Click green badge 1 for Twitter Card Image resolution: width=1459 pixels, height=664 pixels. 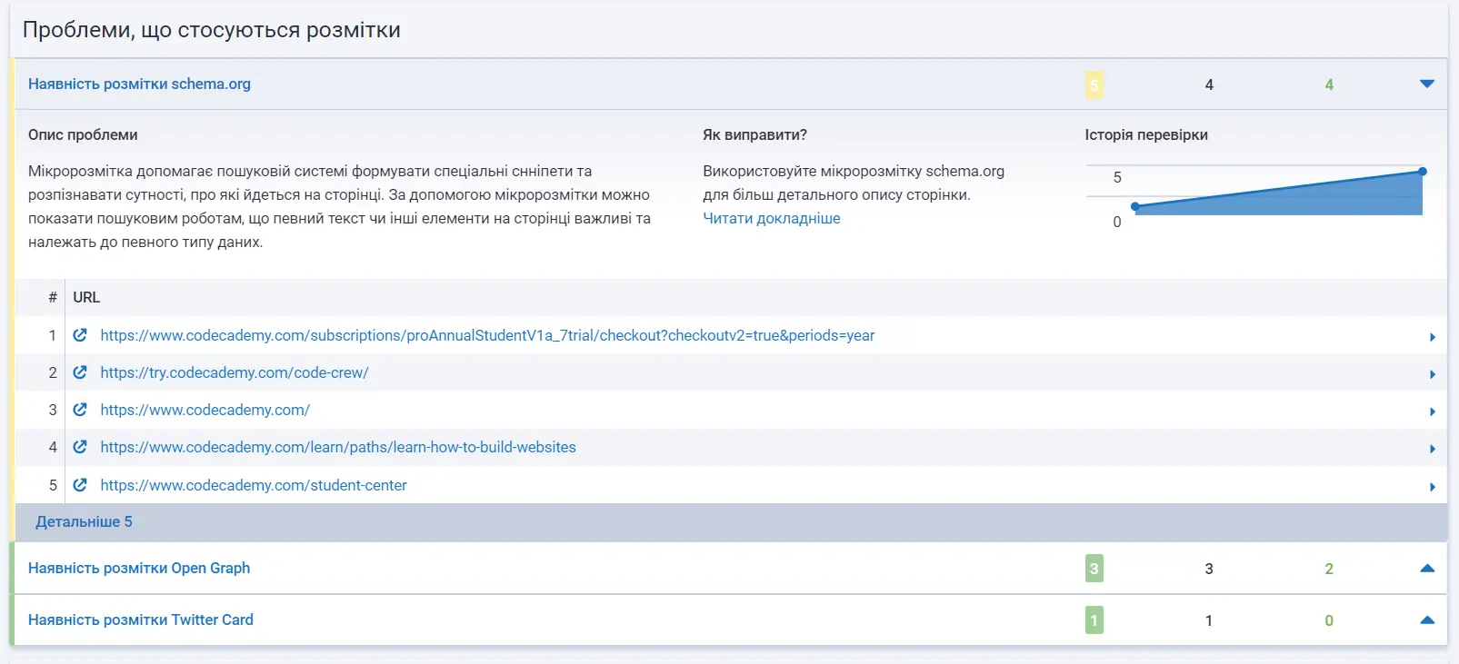(1094, 620)
